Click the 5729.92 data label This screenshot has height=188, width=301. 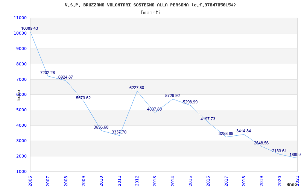pos(173,96)
